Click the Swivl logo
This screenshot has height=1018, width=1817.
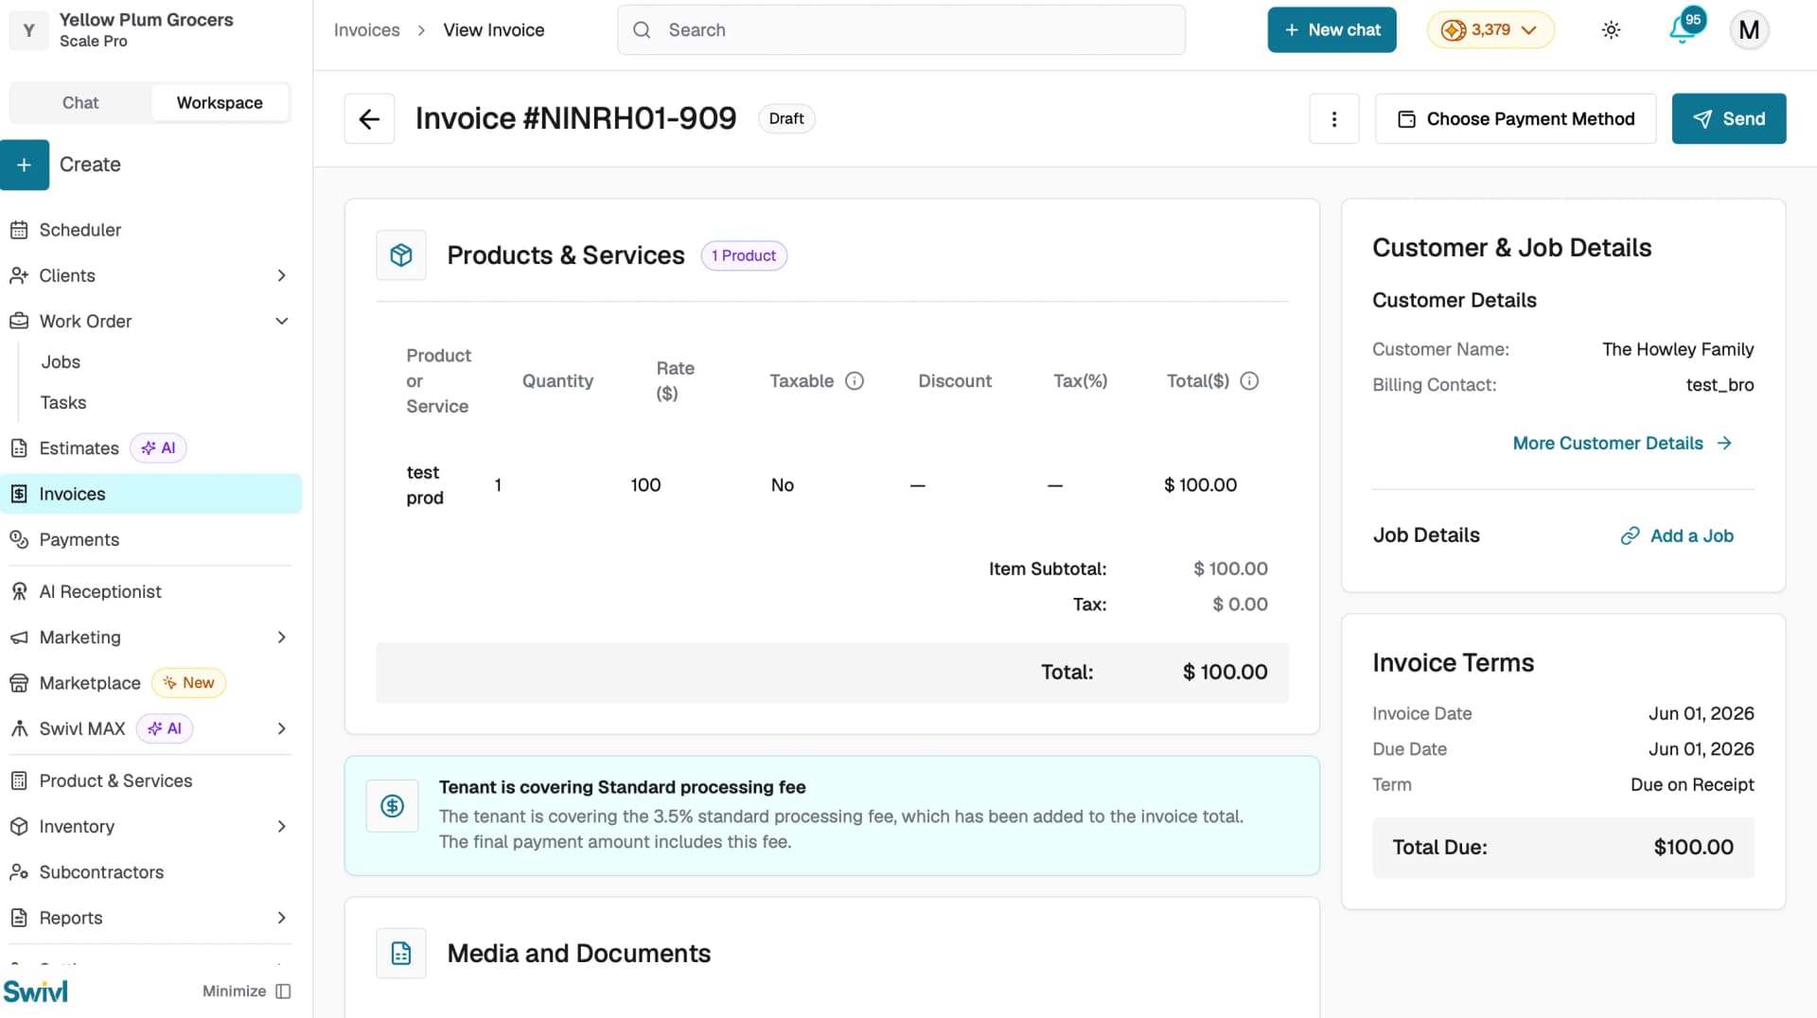[35, 991]
